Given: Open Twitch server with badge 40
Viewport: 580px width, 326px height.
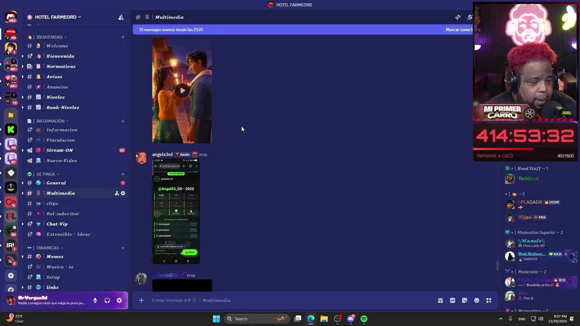Looking at the screenshot, I should click(x=11, y=144).
